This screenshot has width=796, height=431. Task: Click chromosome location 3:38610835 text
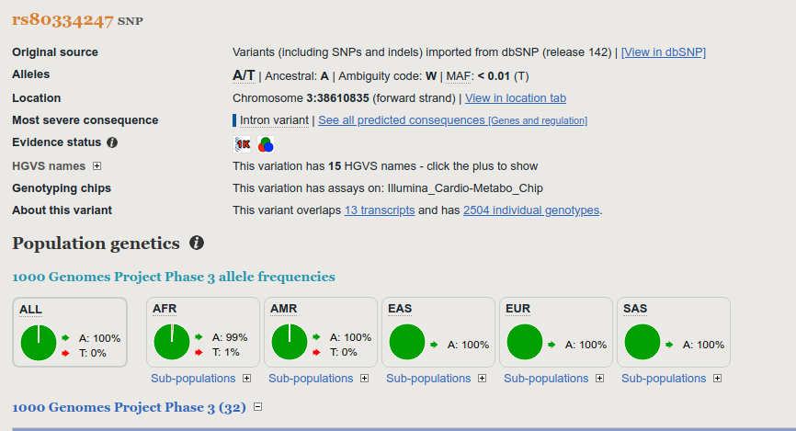pos(337,98)
